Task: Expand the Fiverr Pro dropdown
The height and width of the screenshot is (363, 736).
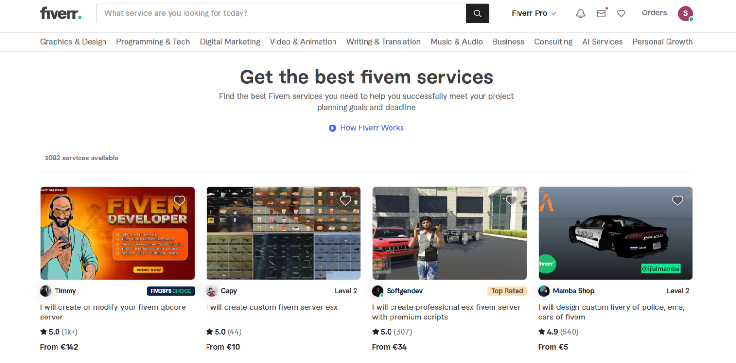Action: pyautogui.click(x=534, y=13)
